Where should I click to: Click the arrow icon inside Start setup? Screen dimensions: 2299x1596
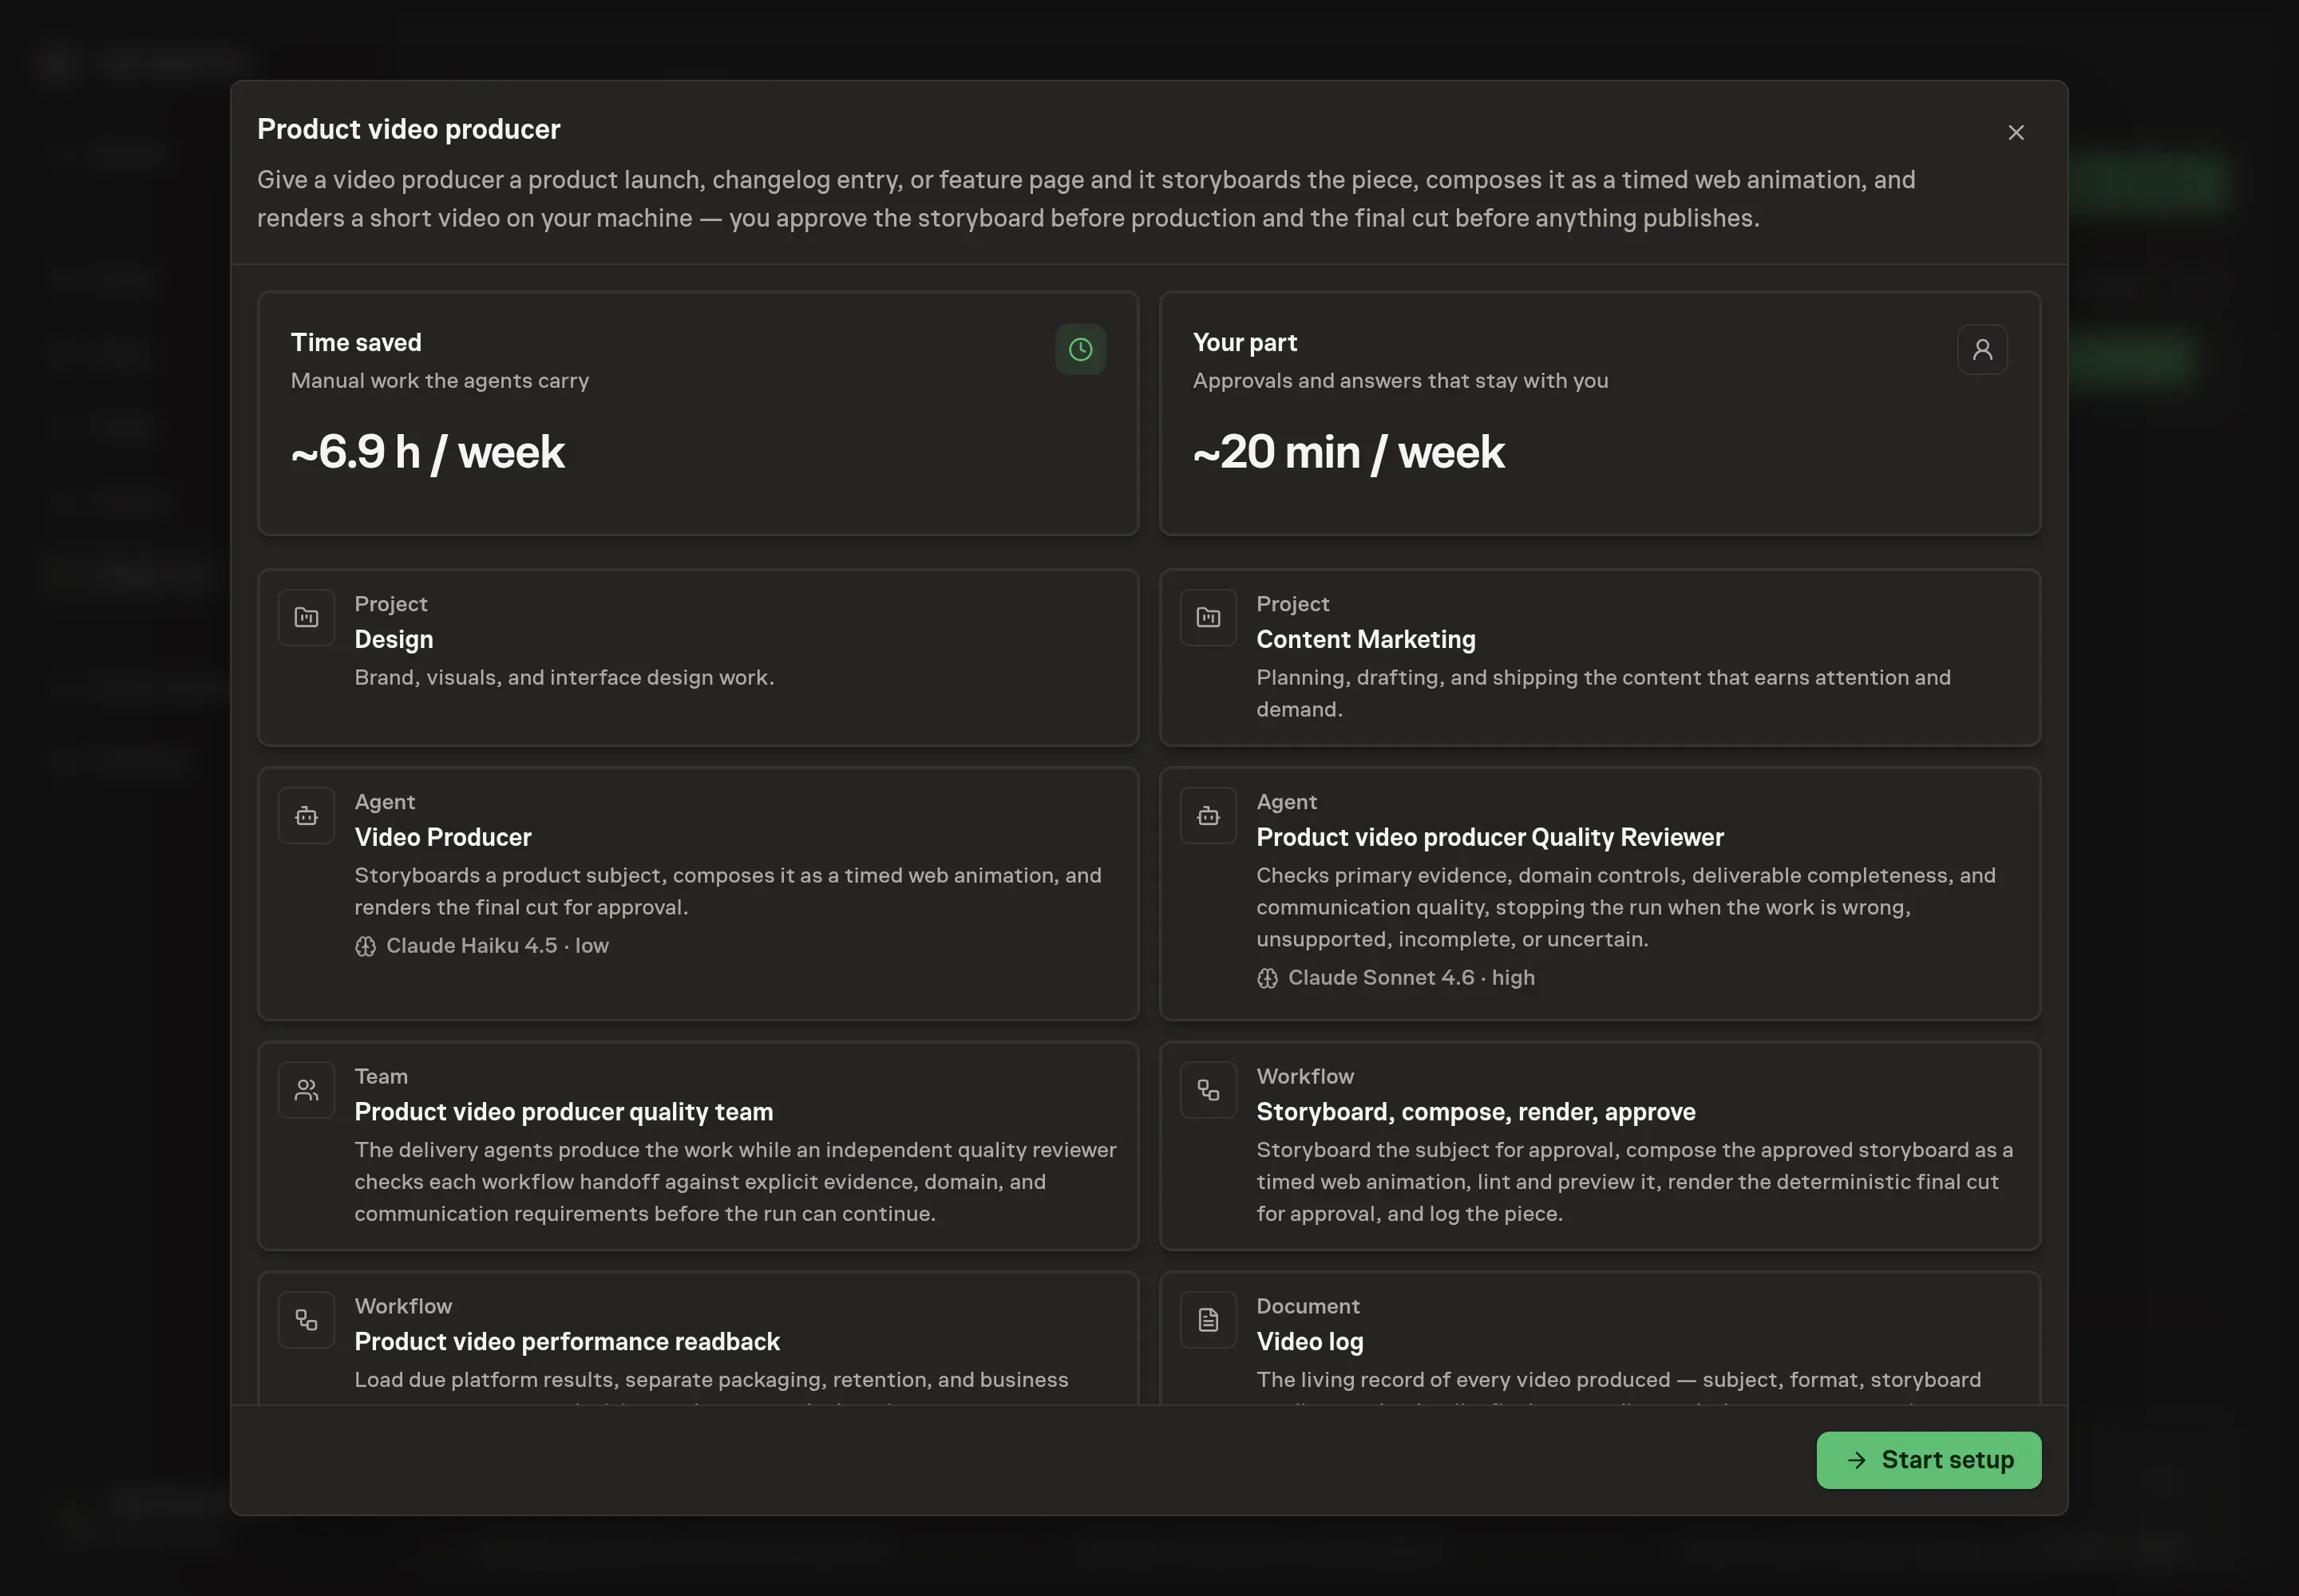(x=1857, y=1460)
